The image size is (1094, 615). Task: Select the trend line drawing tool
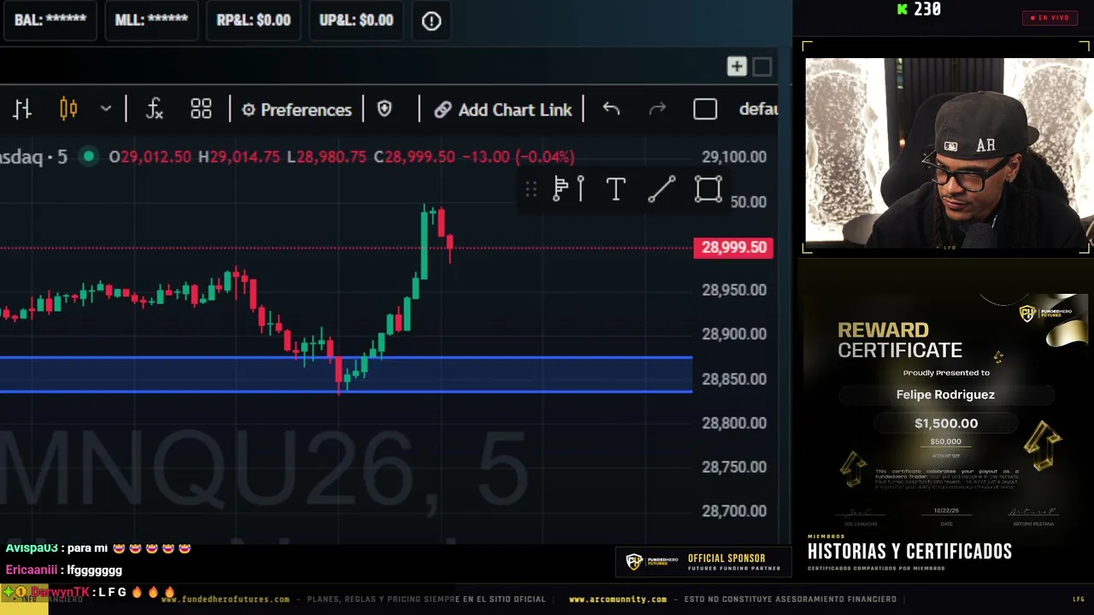[662, 189]
